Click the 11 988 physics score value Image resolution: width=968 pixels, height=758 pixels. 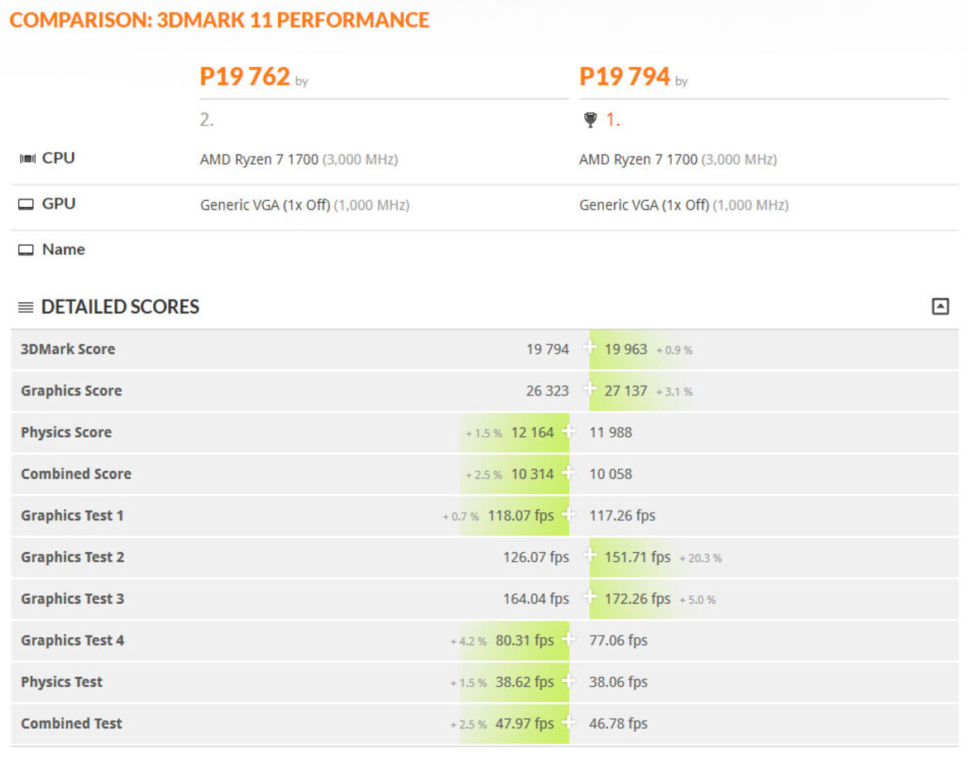coord(611,432)
